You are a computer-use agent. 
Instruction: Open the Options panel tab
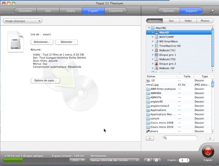[169, 11]
